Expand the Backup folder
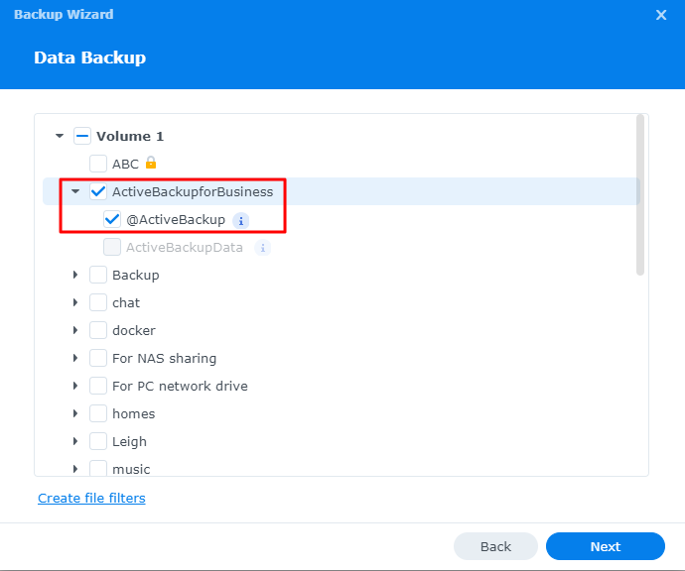Image resolution: width=685 pixels, height=571 pixels. coord(74,275)
